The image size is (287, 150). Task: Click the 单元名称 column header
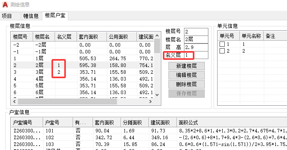point(252,36)
